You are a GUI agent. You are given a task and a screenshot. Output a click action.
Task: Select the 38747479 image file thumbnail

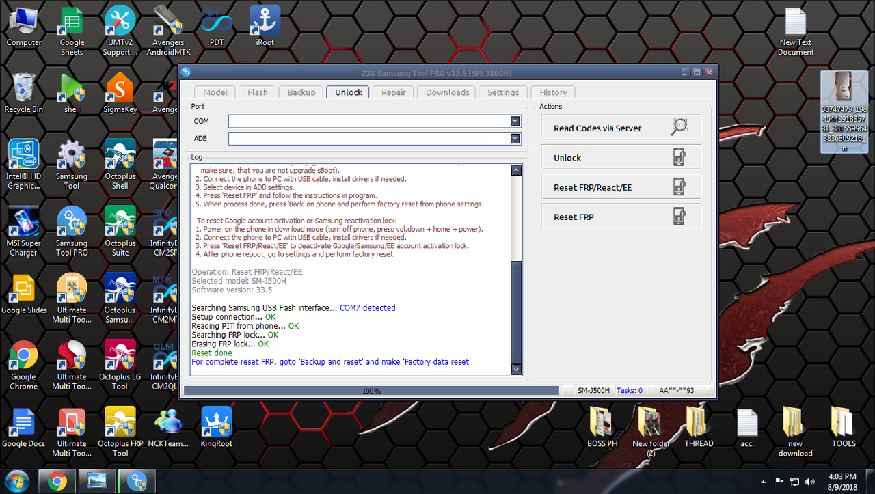coord(844,111)
